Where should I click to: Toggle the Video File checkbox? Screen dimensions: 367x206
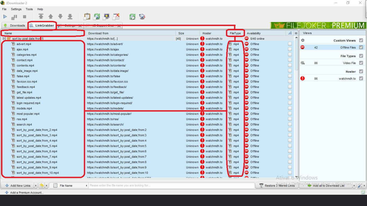[361, 63]
